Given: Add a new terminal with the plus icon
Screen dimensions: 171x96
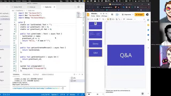Looking at the screenshot, I should [x=74, y=74].
